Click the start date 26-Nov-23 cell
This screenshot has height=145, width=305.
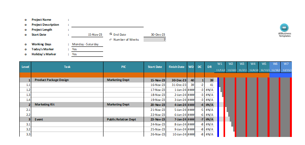pos(155,134)
